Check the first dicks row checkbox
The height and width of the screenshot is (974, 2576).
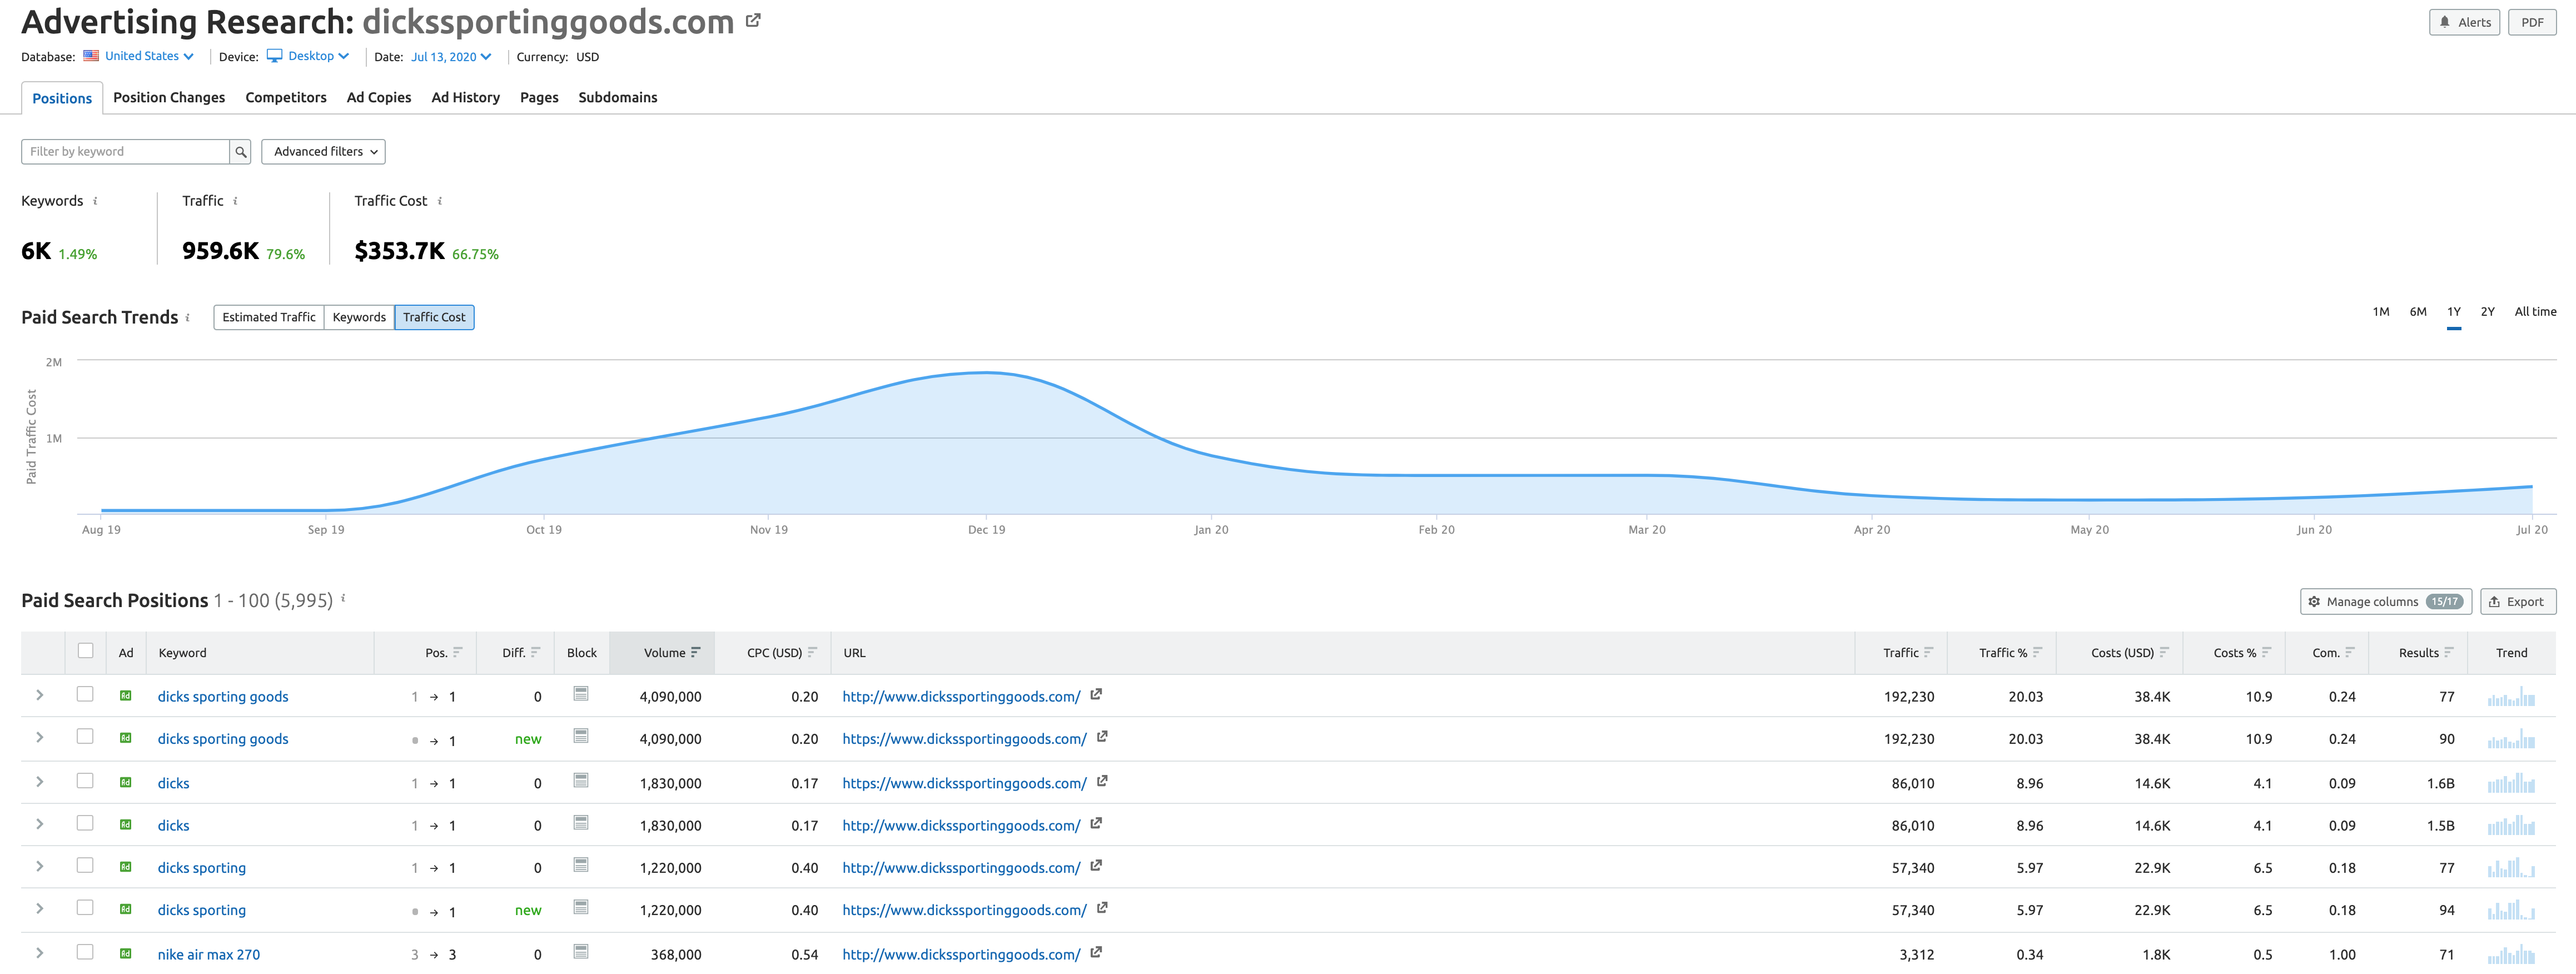click(x=85, y=781)
